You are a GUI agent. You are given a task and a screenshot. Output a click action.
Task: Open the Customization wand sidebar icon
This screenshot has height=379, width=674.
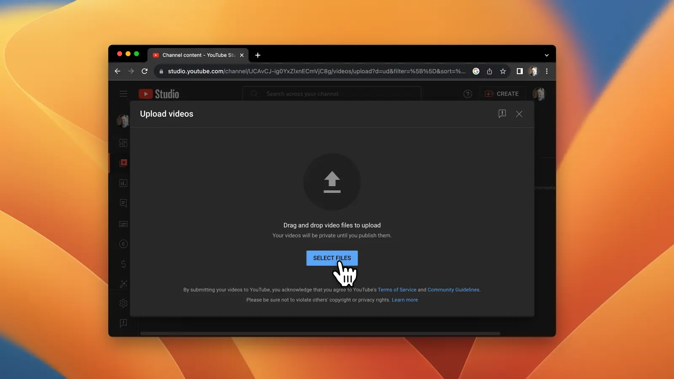(x=123, y=284)
